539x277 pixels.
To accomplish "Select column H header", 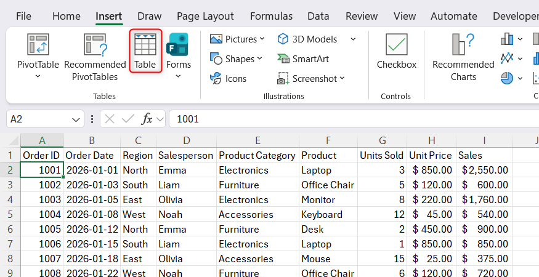I will click(x=432, y=140).
